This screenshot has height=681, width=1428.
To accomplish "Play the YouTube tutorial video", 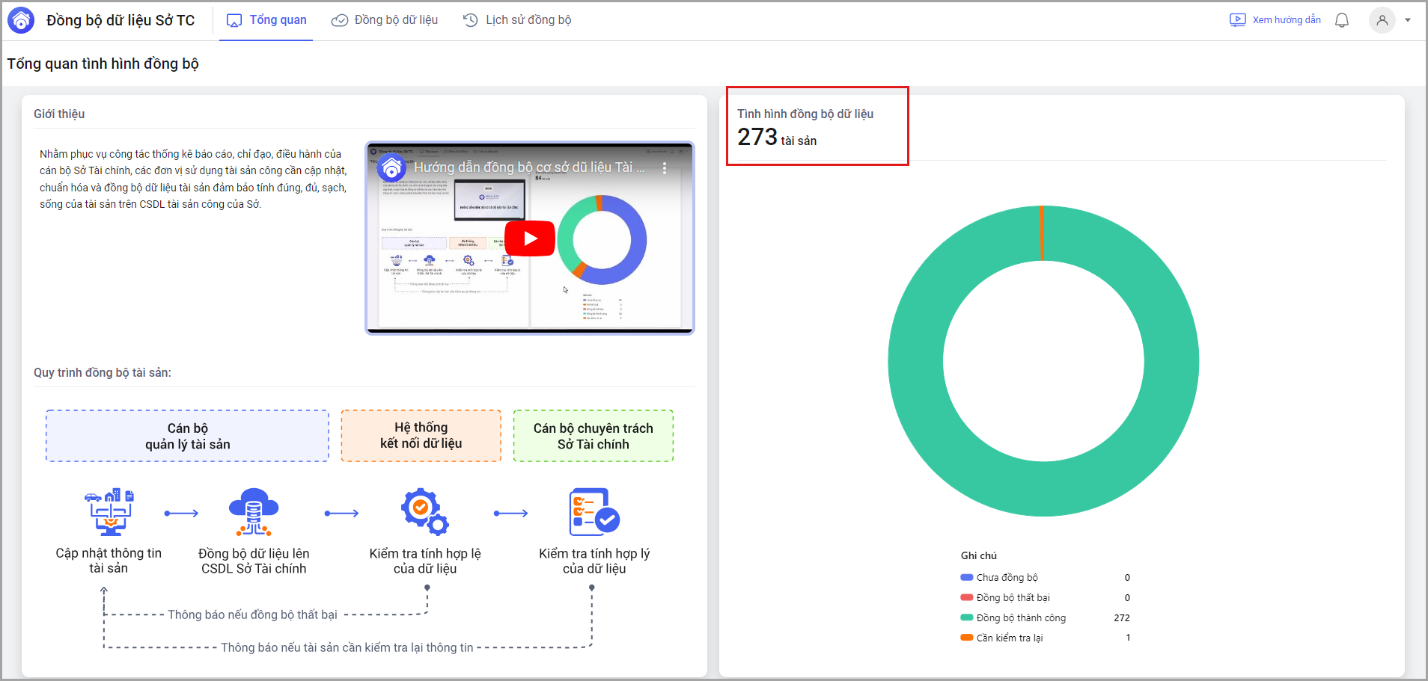I will coord(530,238).
